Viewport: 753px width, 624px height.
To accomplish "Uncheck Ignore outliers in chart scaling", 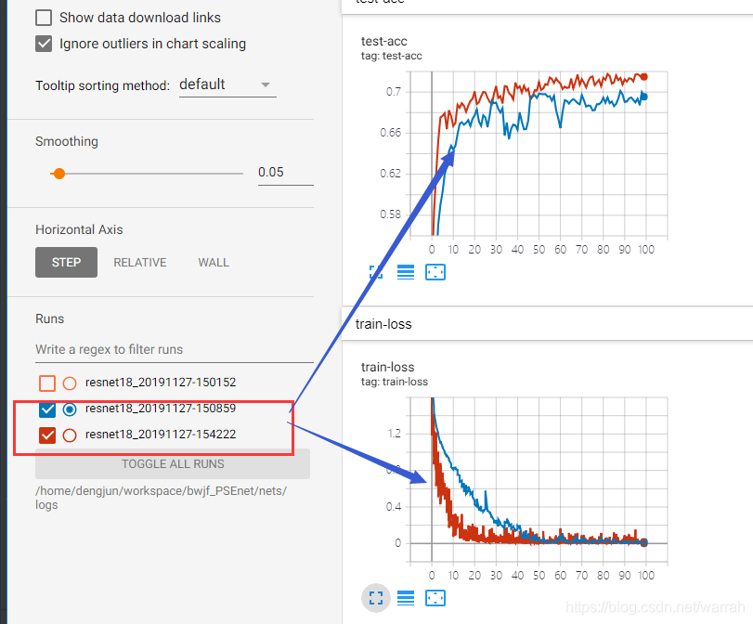I will (44, 44).
